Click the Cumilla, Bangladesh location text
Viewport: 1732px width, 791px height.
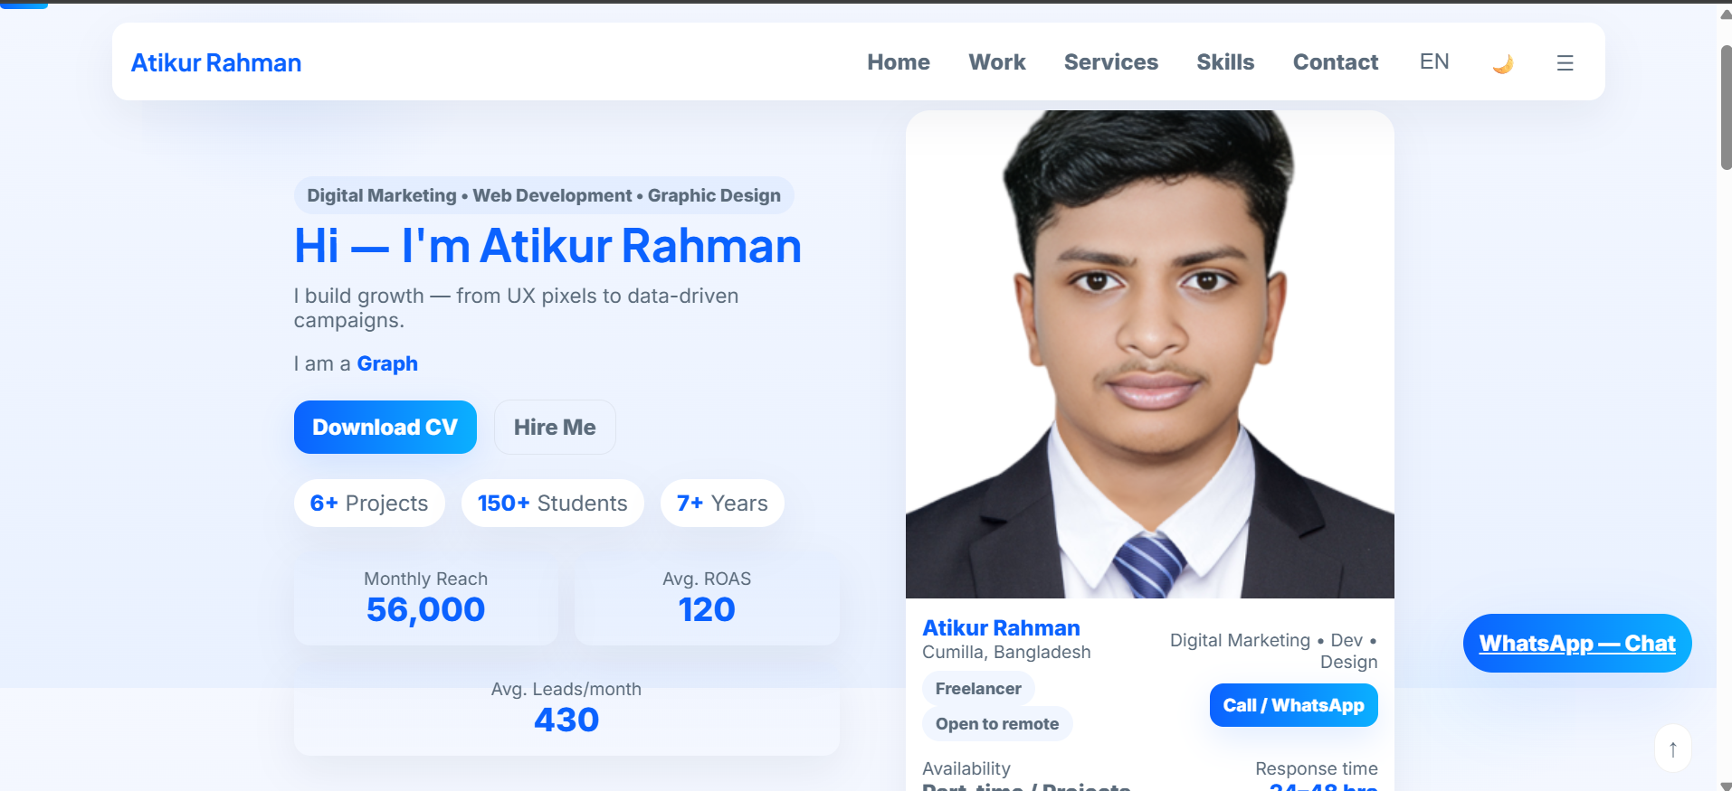pyautogui.click(x=1006, y=652)
